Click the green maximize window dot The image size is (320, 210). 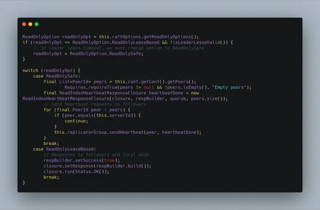click(37, 24)
